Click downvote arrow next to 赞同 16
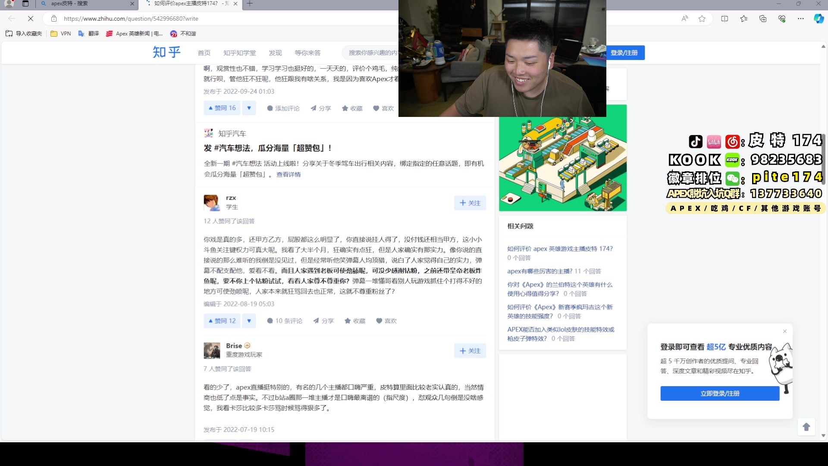 click(x=249, y=108)
